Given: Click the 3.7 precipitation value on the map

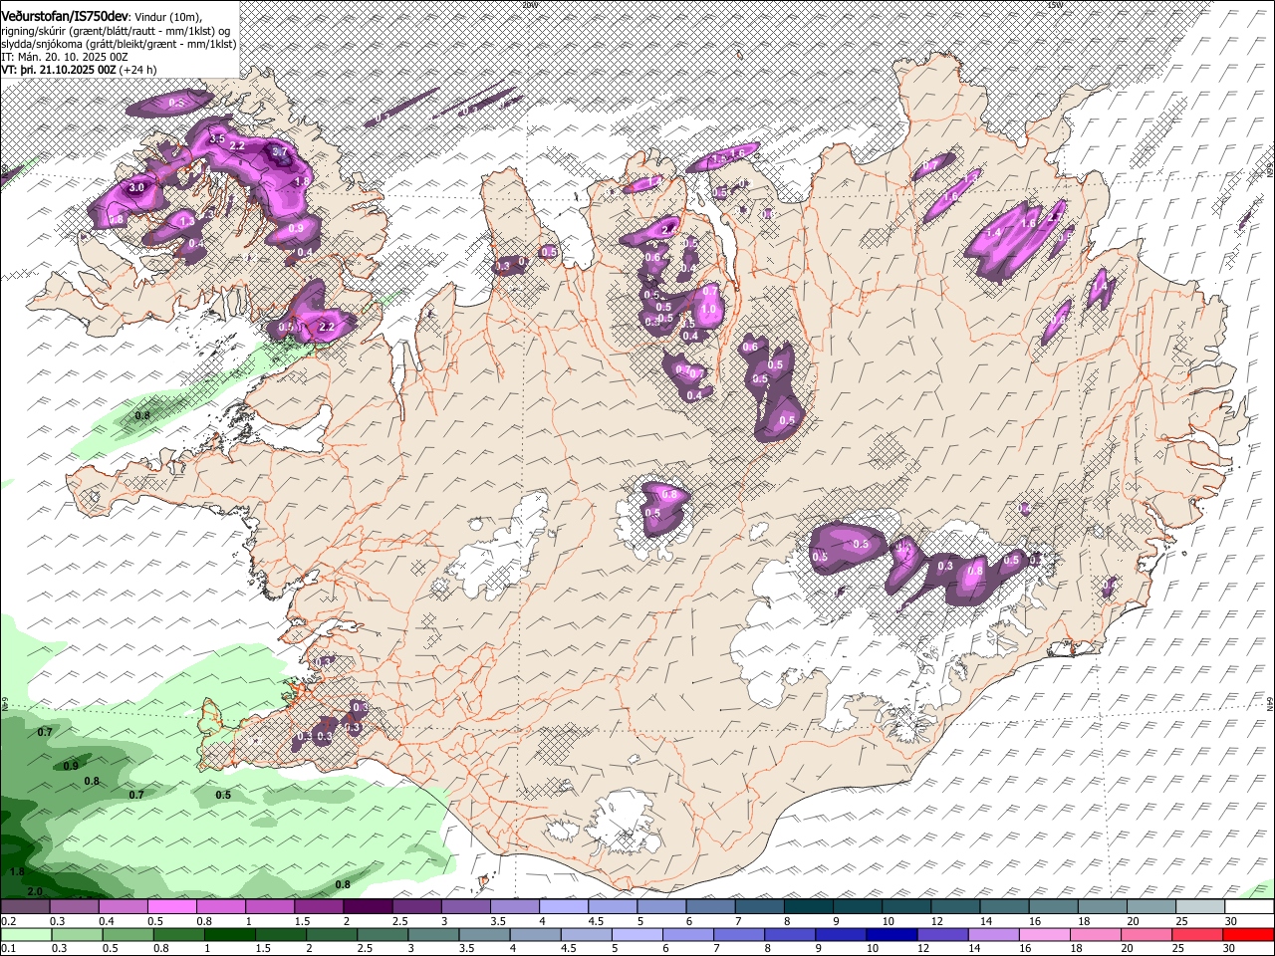Looking at the screenshot, I should pos(280,151).
